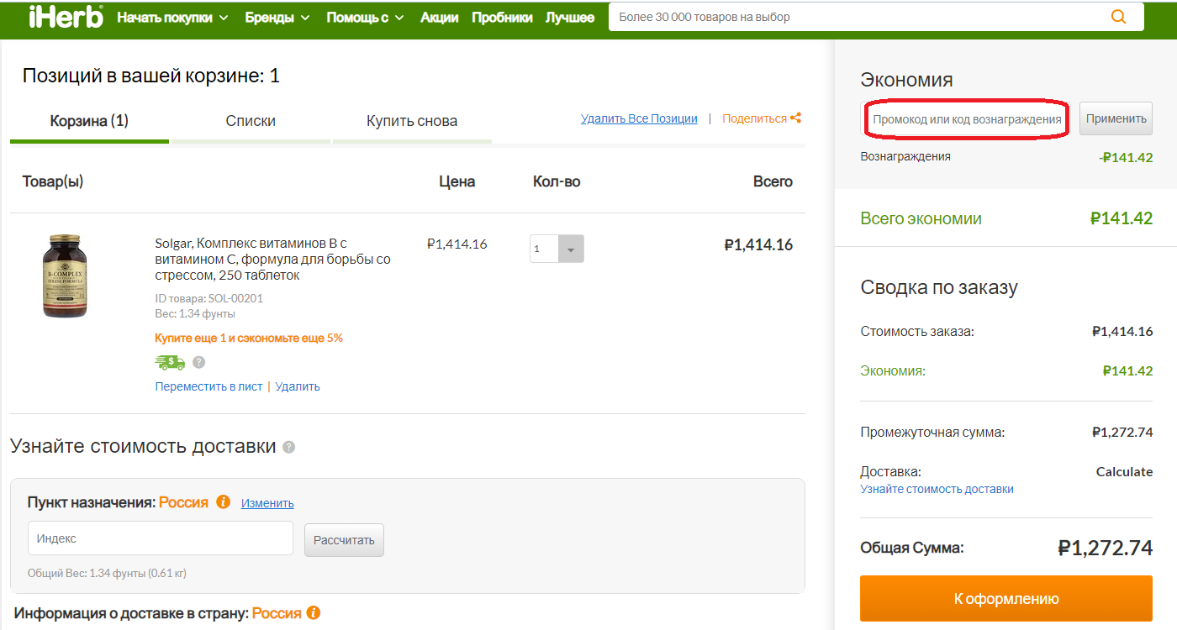
Task: Open the quantity dropdown for the Solgar item
Action: (x=571, y=249)
